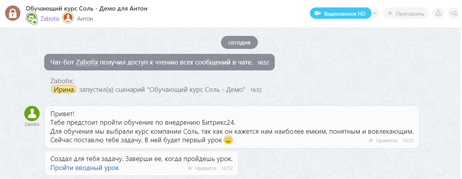Screen dimensions: 462x179
Task: Like the Привет greeting message
Action: tap(386, 141)
